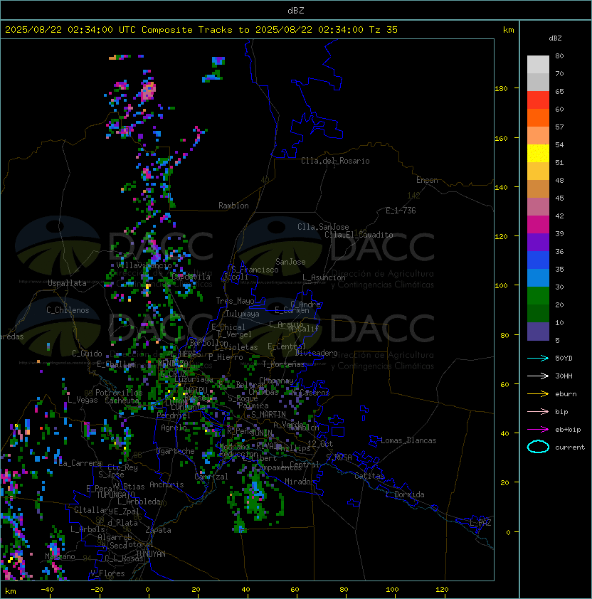Select the light blue swatch between 35 and 30
Screen dimensions: 592x599
tap(538, 278)
